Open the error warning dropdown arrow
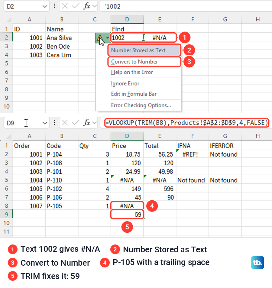The width and height of the screenshot is (272, 288). [x=107, y=38]
